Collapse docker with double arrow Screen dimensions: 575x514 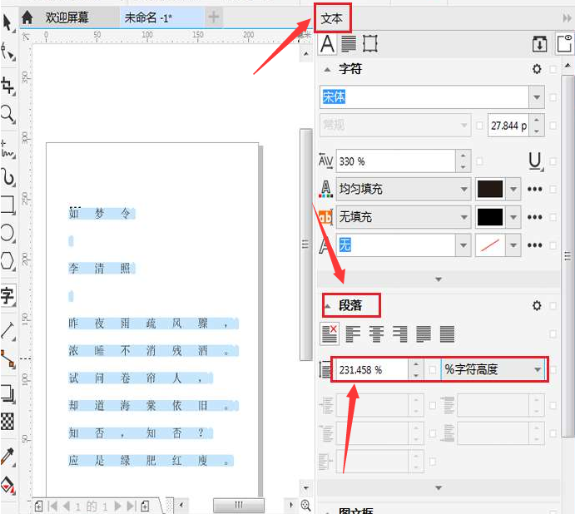pos(567,18)
